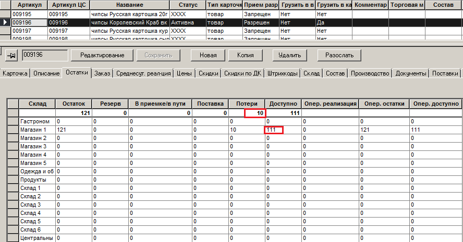Open the Штрихкоды tab
The height and width of the screenshot is (242, 463).
[x=282, y=73]
